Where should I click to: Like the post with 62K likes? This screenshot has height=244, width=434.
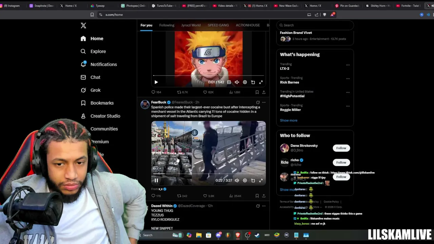[208, 92]
